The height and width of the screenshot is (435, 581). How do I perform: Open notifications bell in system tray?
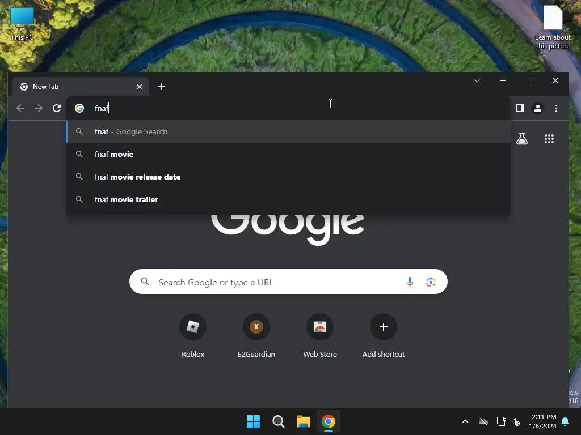(x=566, y=421)
